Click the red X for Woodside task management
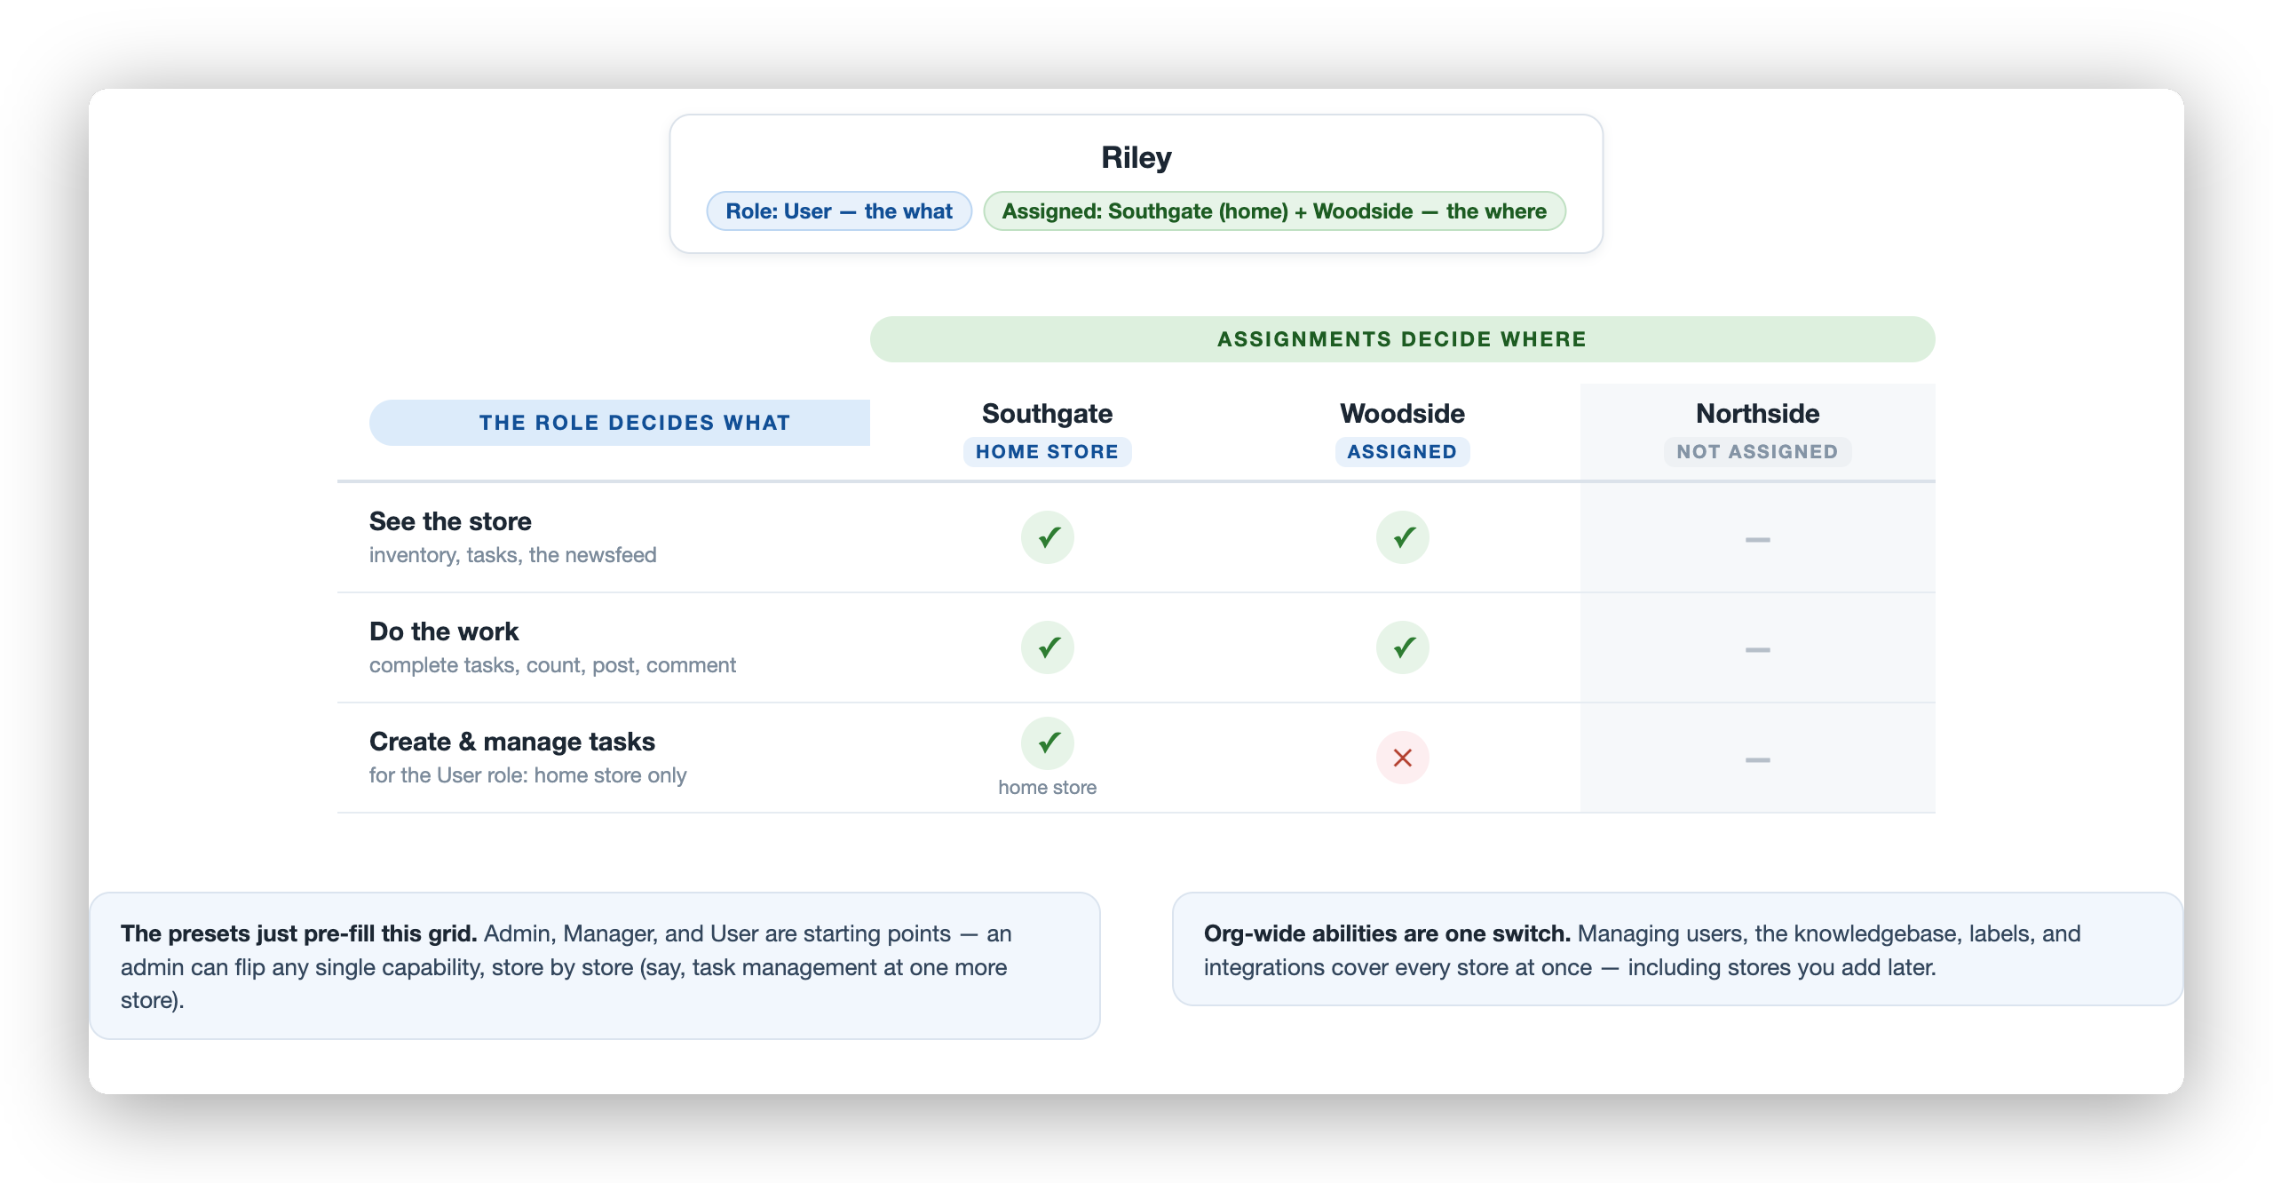 click(x=1403, y=758)
